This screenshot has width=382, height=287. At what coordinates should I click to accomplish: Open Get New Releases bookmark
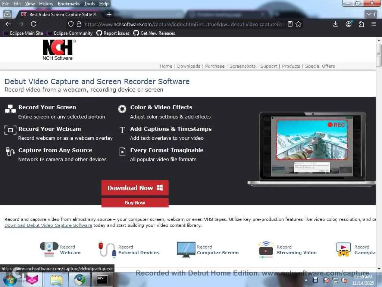tap(154, 33)
